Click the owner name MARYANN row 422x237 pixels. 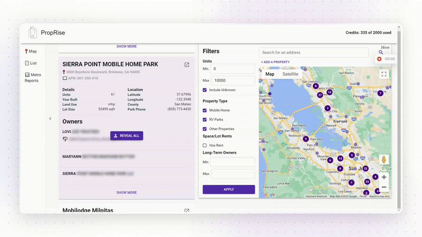tap(99, 156)
